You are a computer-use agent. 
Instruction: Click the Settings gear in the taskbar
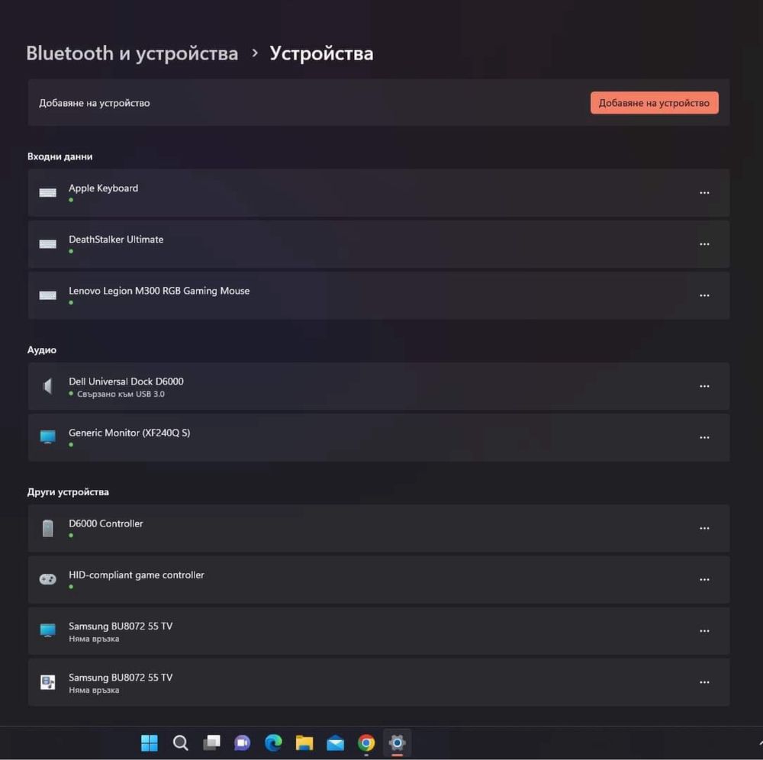[397, 743]
